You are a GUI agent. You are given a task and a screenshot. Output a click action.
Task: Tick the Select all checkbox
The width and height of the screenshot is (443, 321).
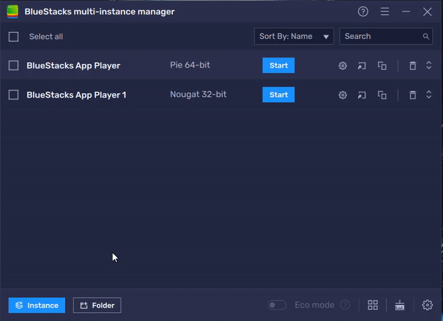pyautogui.click(x=13, y=37)
